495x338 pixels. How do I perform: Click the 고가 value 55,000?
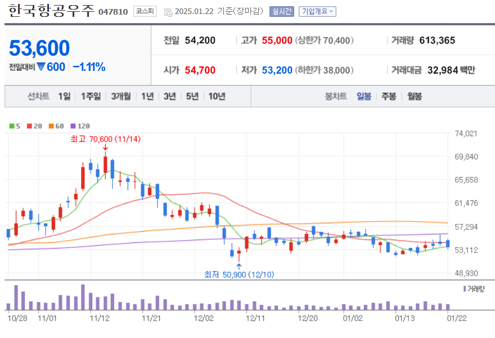277,40
